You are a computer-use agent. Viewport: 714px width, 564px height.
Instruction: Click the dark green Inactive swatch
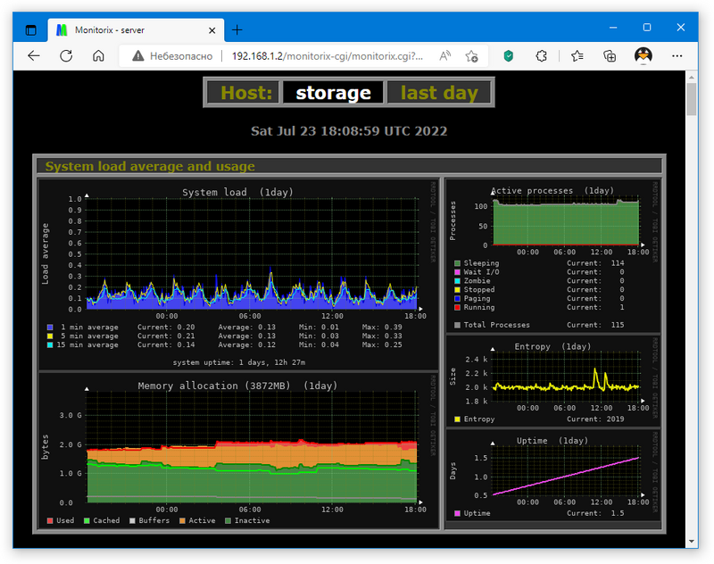pyautogui.click(x=228, y=521)
